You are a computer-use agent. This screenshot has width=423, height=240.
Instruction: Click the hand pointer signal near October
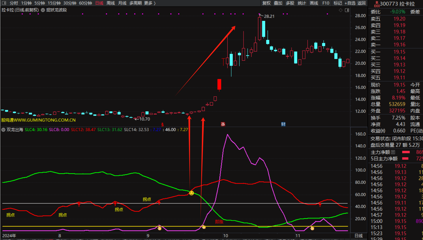[x=203, y=226]
